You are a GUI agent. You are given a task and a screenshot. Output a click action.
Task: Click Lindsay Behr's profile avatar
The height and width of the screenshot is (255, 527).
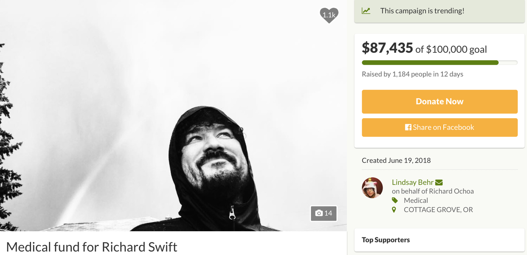point(372,188)
